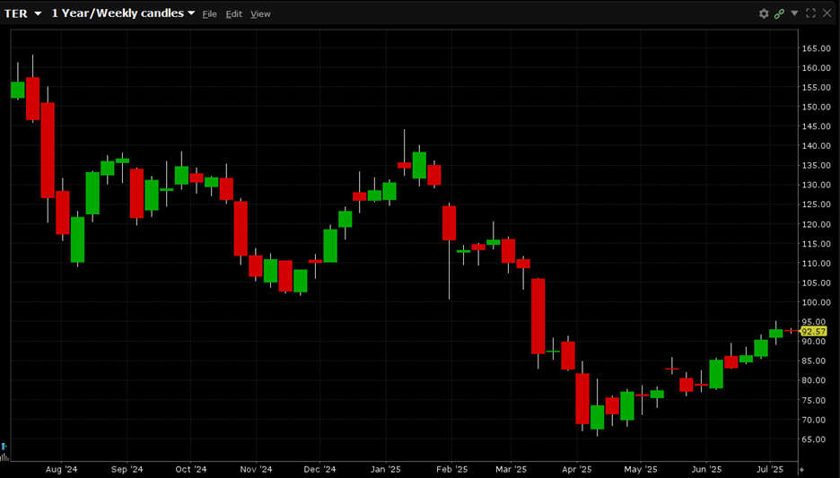The width and height of the screenshot is (840, 478).
Task: Click the green chain link icon
Action: [780, 14]
